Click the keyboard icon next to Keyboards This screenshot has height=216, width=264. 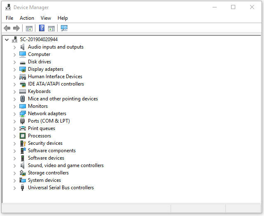pos(23,91)
